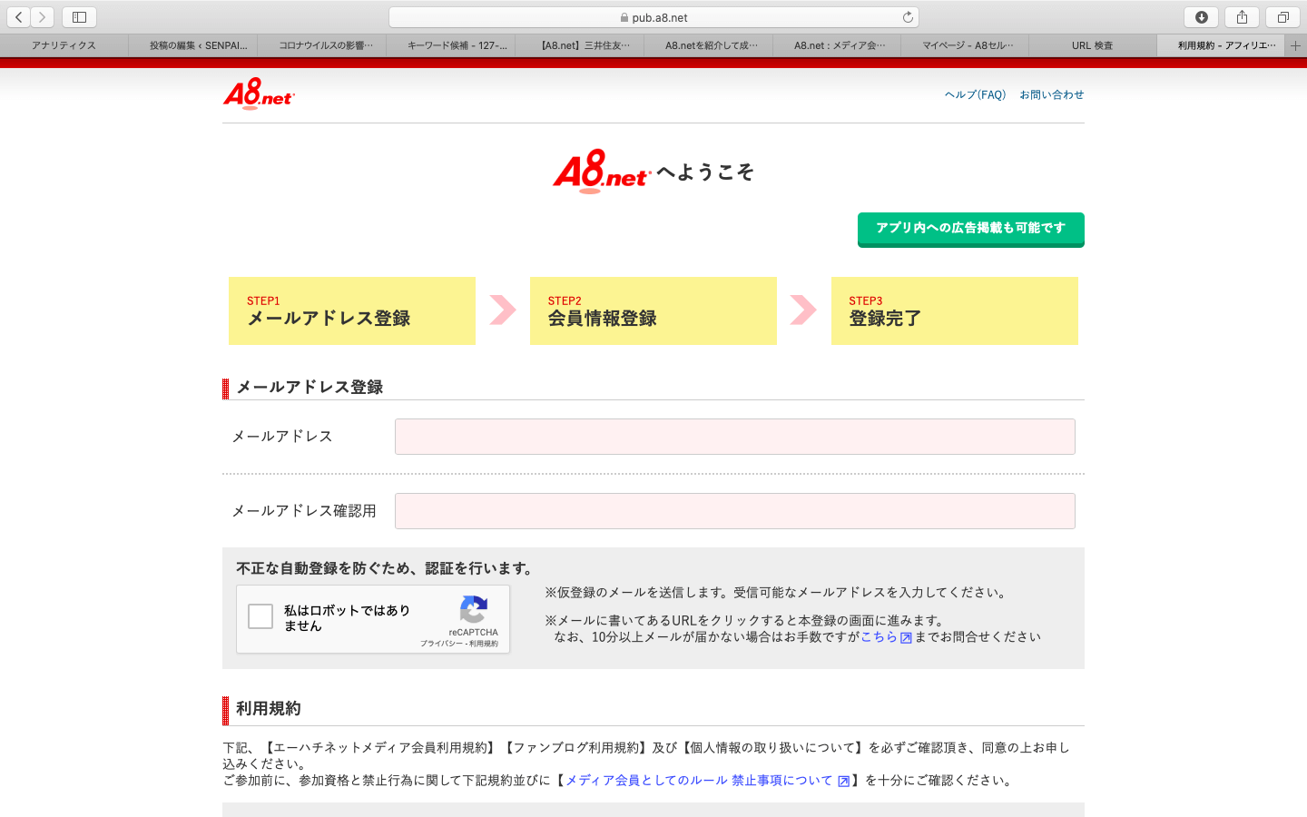Screen dimensions: 1307x817
Task: Click the reCAPTCHA logo icon
Action: (x=474, y=610)
